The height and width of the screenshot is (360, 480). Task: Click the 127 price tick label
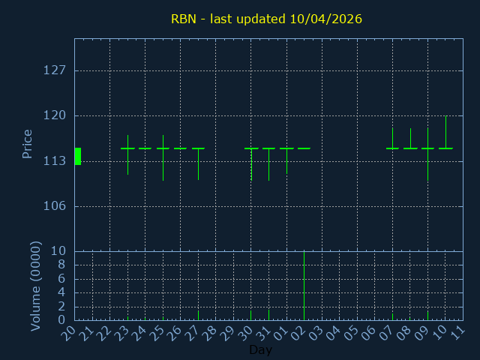pos(55,70)
